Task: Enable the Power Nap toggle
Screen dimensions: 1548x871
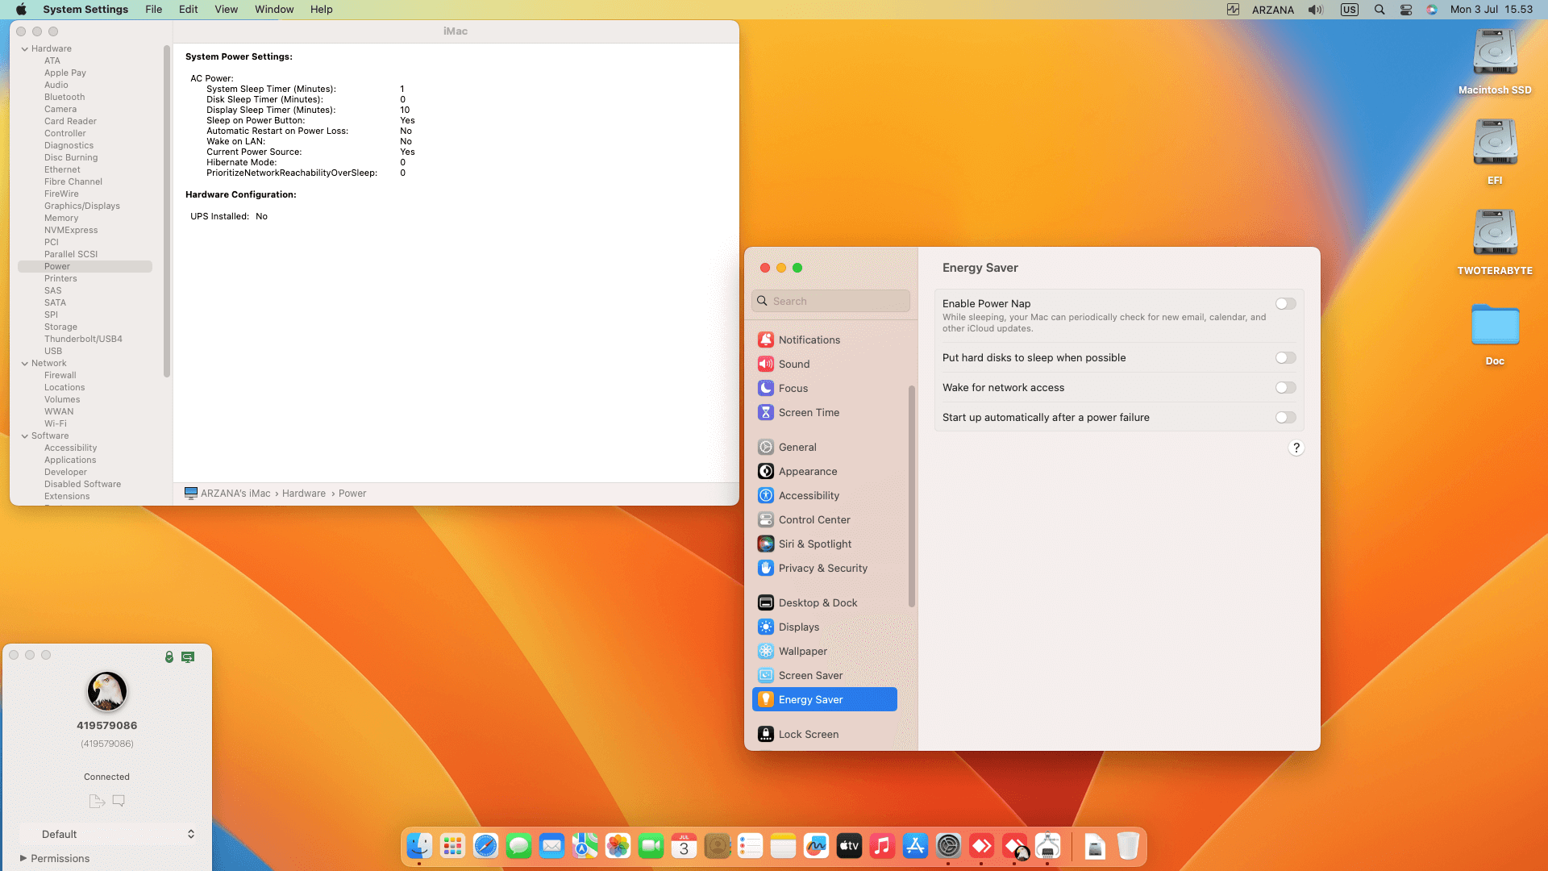Action: coord(1286,304)
